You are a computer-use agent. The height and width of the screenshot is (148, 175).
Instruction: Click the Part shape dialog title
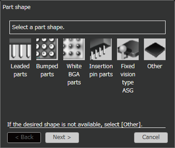coord(17,7)
